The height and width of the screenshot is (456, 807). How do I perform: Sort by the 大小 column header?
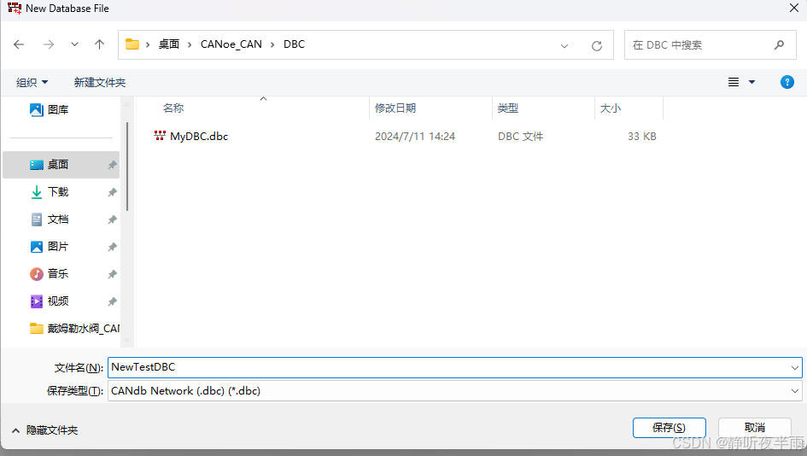pos(611,108)
